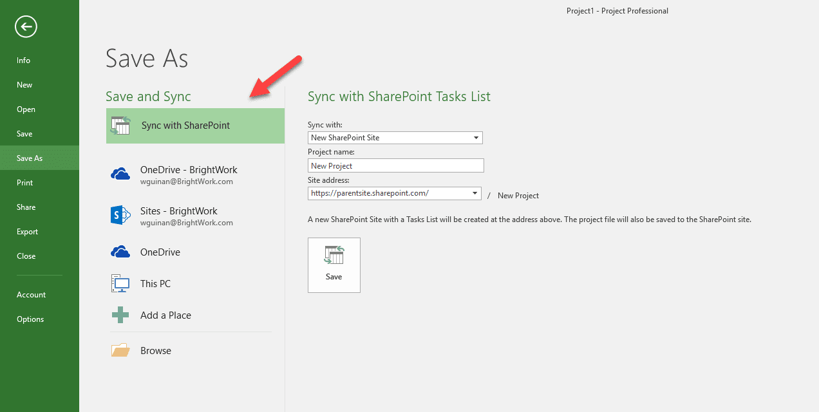Viewport: 819px width, 412px height.
Task: Open Options from the sidebar
Action: point(39,319)
